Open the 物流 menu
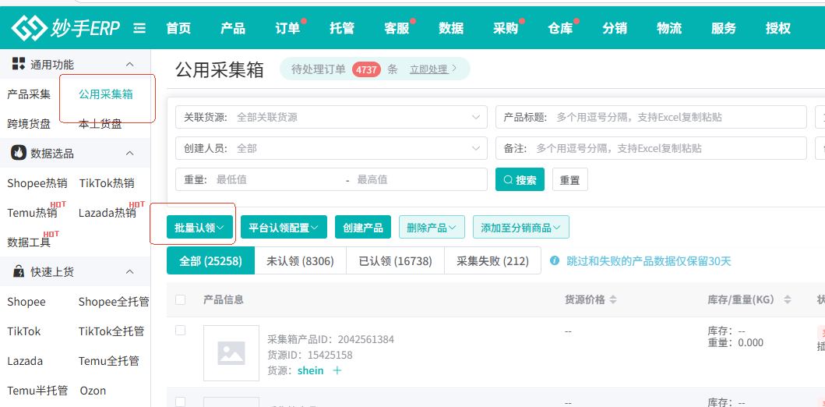The width and height of the screenshot is (825, 407). (669, 28)
